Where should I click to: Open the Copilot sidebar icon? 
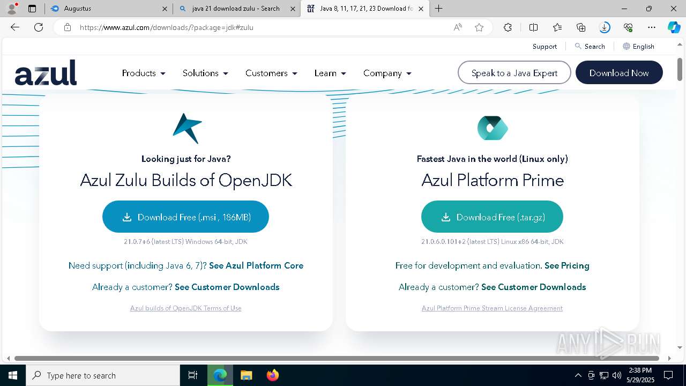(x=674, y=27)
